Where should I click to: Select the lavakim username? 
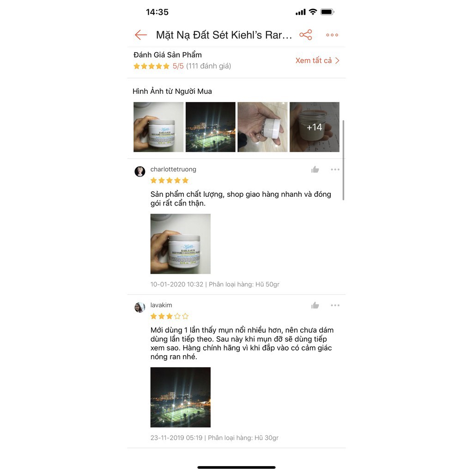pyautogui.click(x=161, y=305)
